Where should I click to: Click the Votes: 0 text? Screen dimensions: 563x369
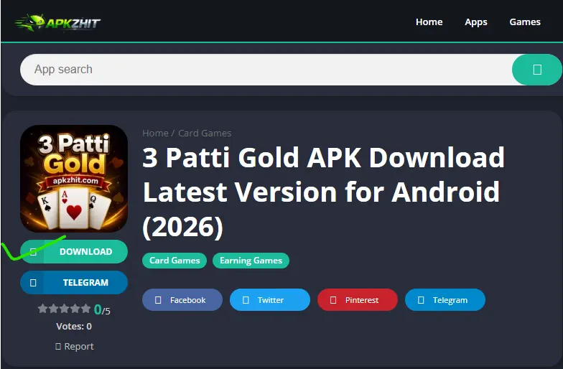pyautogui.click(x=74, y=326)
